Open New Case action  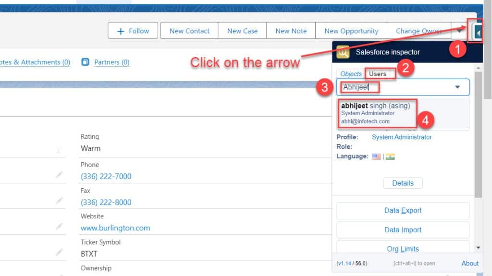pos(242,31)
